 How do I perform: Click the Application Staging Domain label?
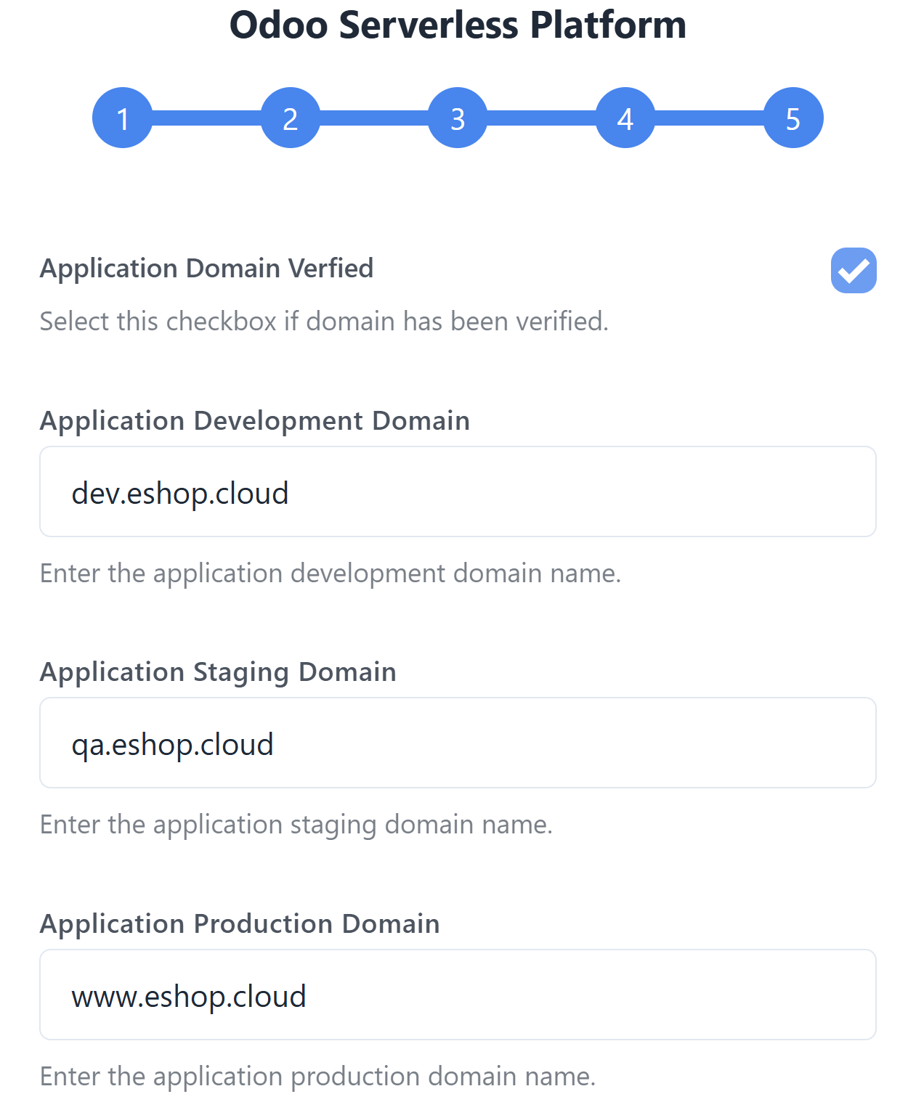(x=218, y=672)
